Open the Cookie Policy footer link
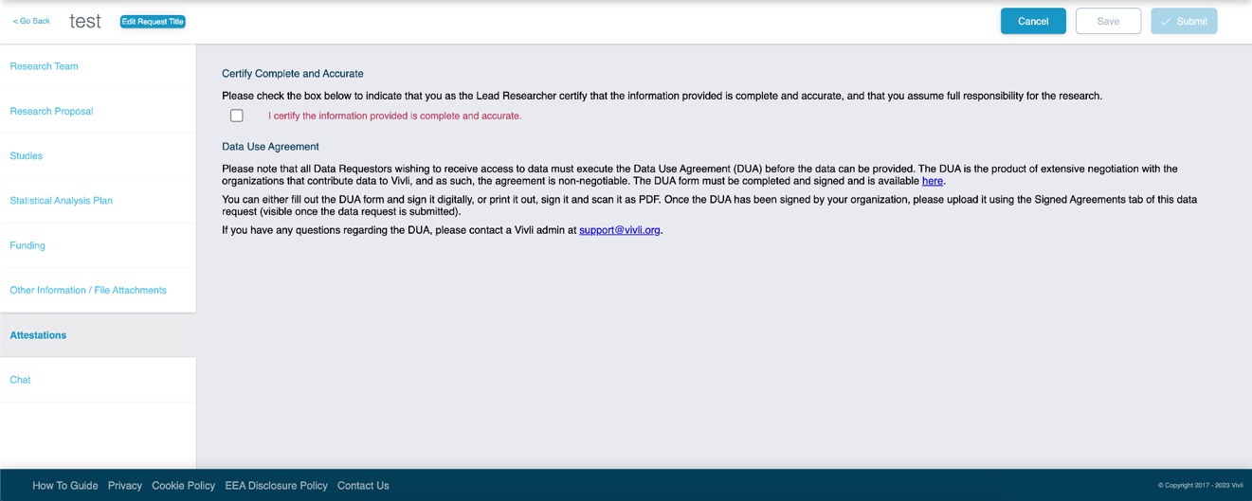This screenshot has height=501, width=1252. pos(183,486)
